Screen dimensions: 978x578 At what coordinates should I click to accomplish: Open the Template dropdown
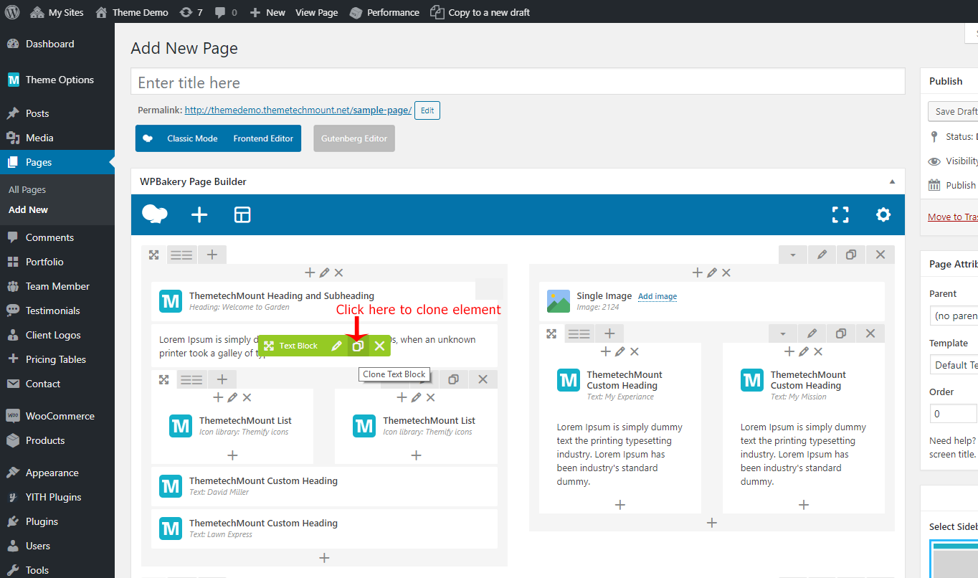(x=953, y=365)
